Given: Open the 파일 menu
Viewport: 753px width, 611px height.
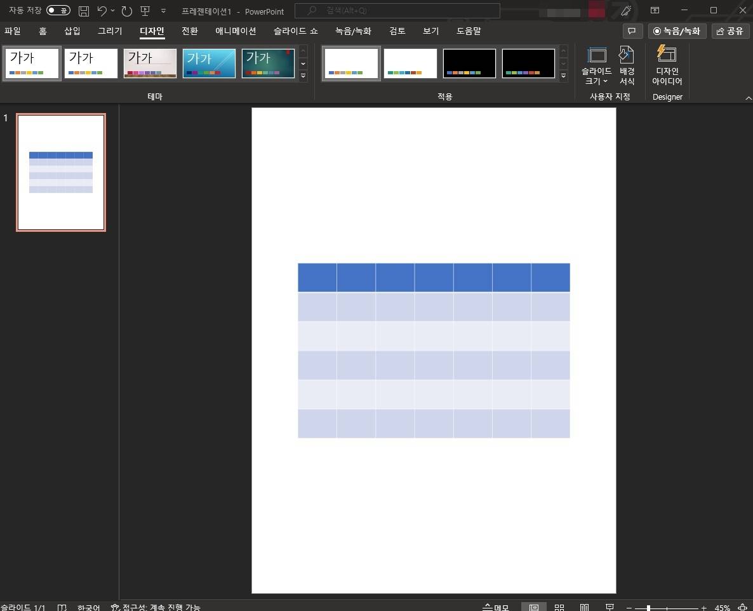Looking at the screenshot, I should pos(13,31).
